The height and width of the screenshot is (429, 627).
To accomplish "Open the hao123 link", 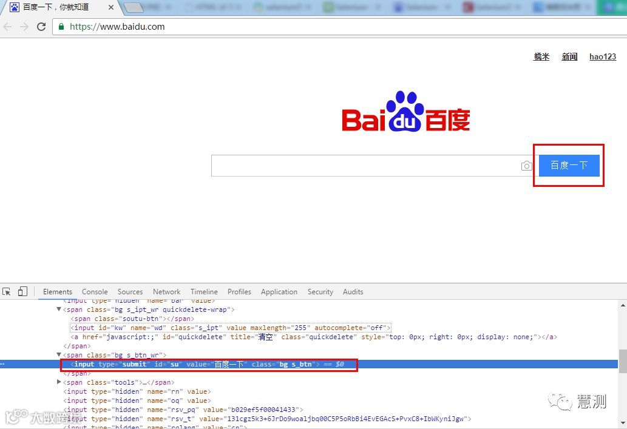I will (x=603, y=57).
